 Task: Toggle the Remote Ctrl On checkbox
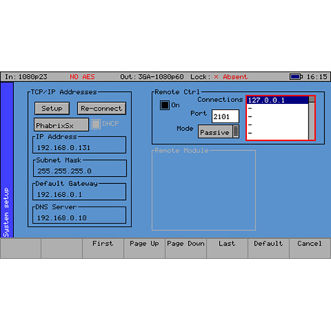[165, 105]
